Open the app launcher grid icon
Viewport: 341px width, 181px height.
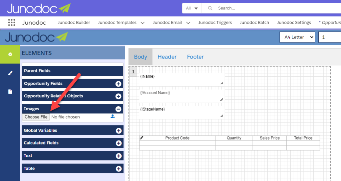(12, 23)
